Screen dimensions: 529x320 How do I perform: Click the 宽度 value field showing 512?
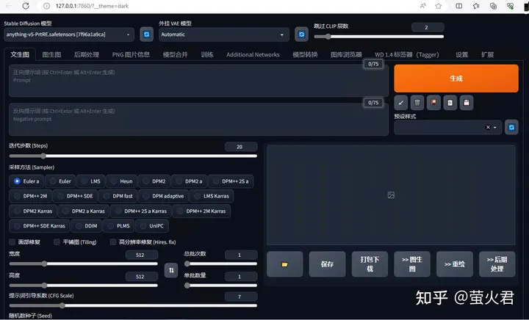pyautogui.click(x=141, y=255)
